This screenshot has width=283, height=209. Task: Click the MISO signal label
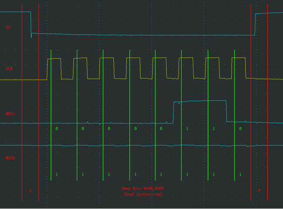pos(10,158)
